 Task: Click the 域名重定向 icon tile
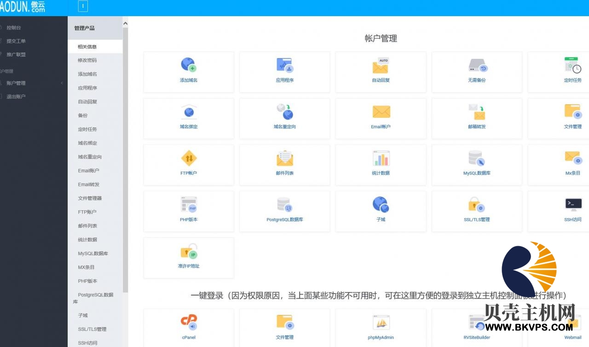pyautogui.click(x=284, y=112)
